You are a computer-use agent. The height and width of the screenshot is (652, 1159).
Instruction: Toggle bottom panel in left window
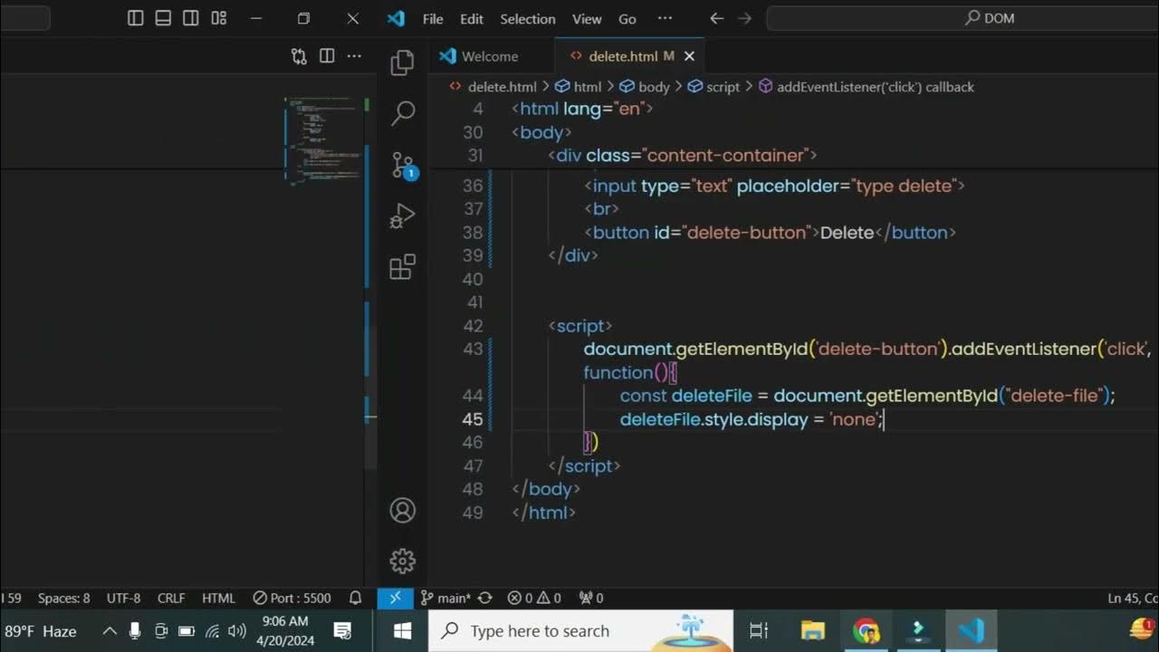[x=163, y=18]
